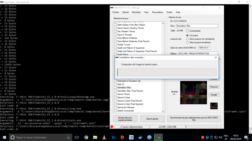Open the Kernel menu
The image size is (252, 141).
[x=125, y=12]
